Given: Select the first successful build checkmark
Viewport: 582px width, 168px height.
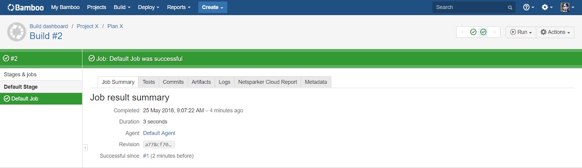Looking at the screenshot, I should pos(473,32).
